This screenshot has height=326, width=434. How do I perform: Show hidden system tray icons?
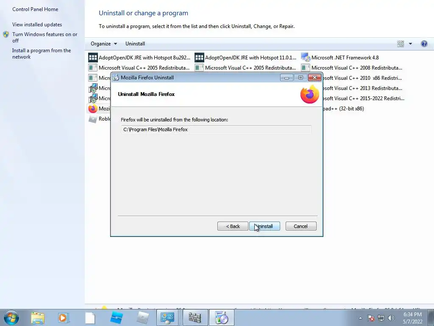[360, 318]
